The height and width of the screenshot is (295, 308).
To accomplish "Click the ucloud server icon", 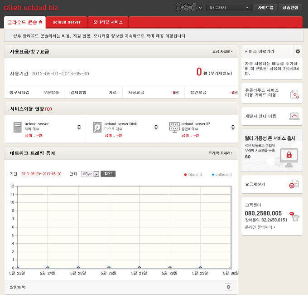I will (x=18, y=128).
